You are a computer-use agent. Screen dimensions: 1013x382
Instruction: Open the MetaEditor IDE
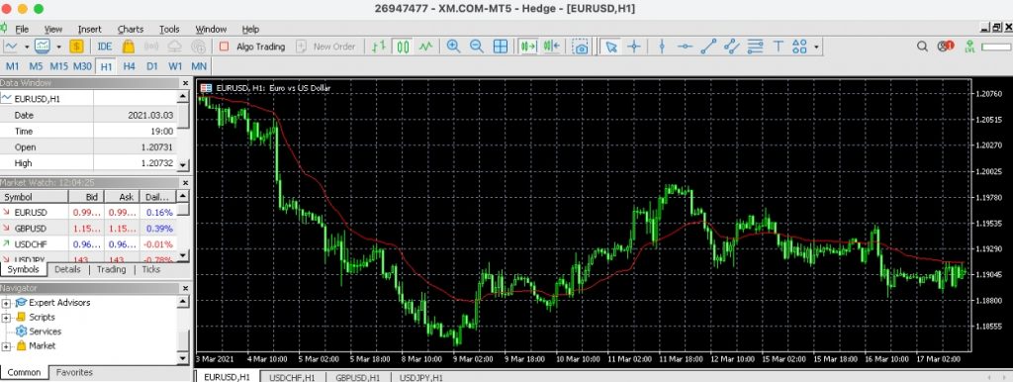105,47
